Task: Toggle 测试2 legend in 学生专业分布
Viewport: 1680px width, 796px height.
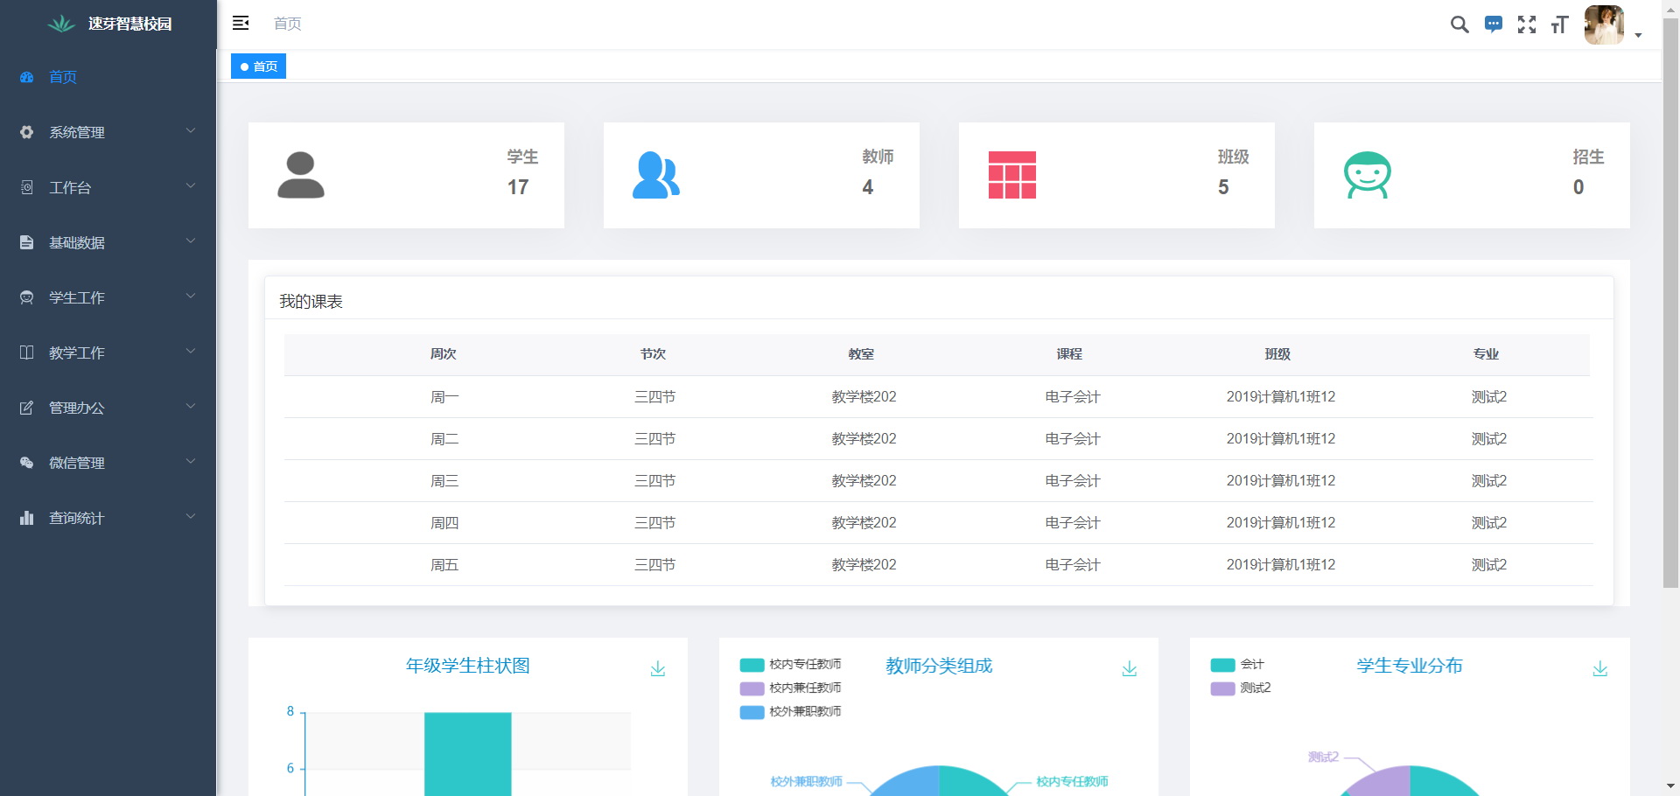Action: click(1241, 688)
